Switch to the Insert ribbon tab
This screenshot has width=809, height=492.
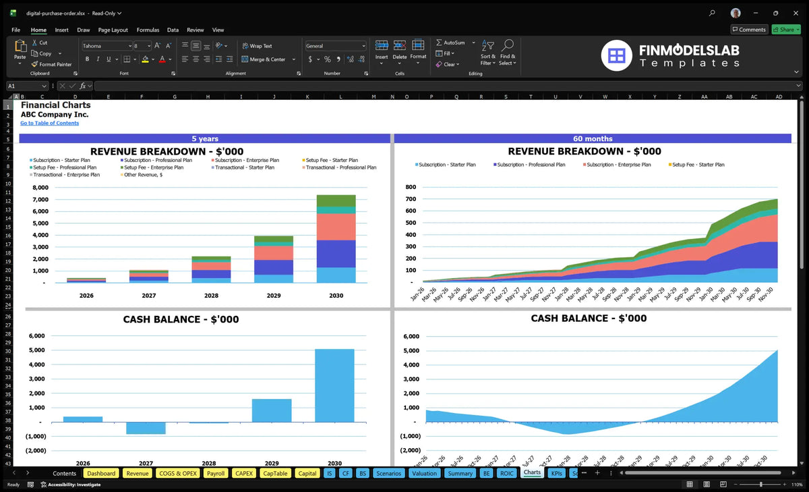(61, 30)
